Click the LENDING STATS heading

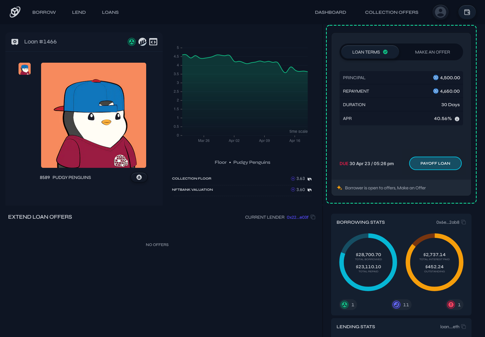356,327
